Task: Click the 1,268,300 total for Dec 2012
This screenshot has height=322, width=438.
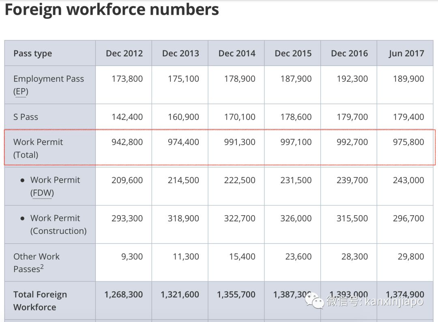Action: pyautogui.click(x=123, y=295)
